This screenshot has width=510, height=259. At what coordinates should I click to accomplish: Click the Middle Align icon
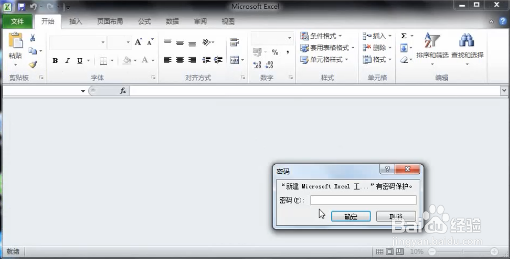180,42
